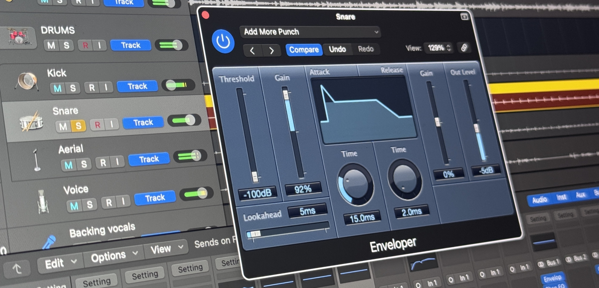Select the Inst filter tab in mixer
Viewport: 599px width, 288px height.
(x=561, y=197)
